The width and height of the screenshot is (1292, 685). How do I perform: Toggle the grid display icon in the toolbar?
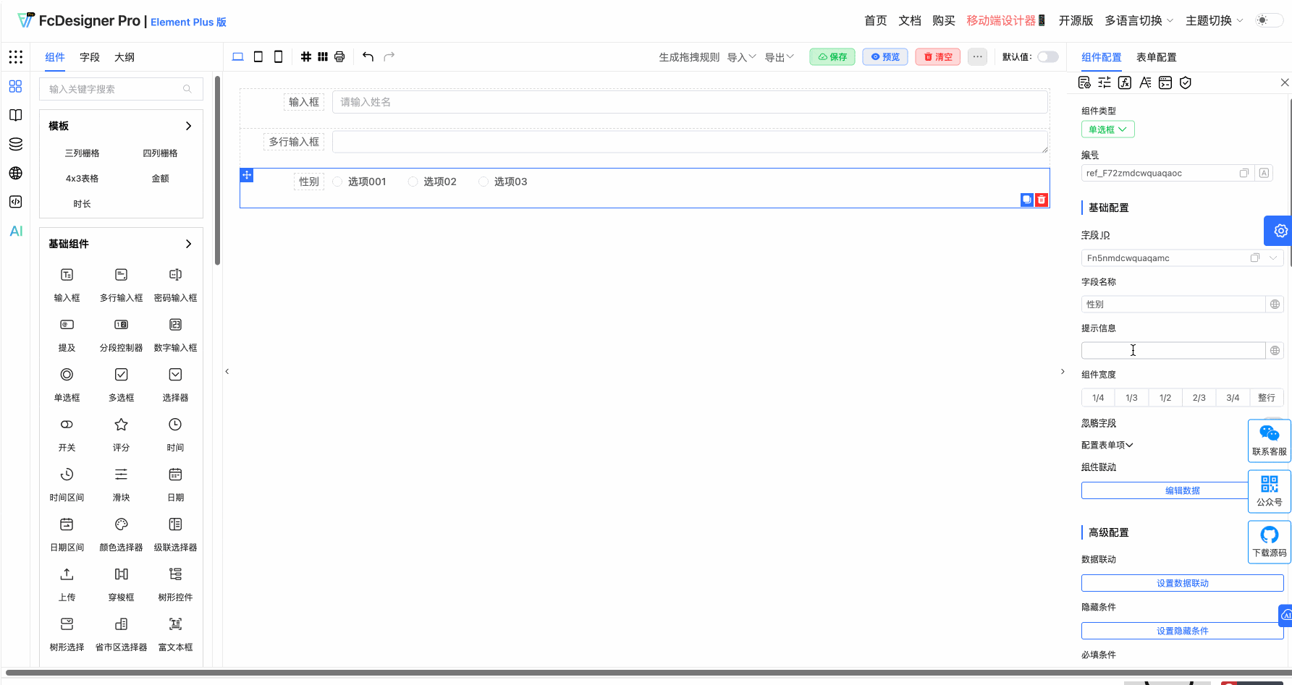306,56
